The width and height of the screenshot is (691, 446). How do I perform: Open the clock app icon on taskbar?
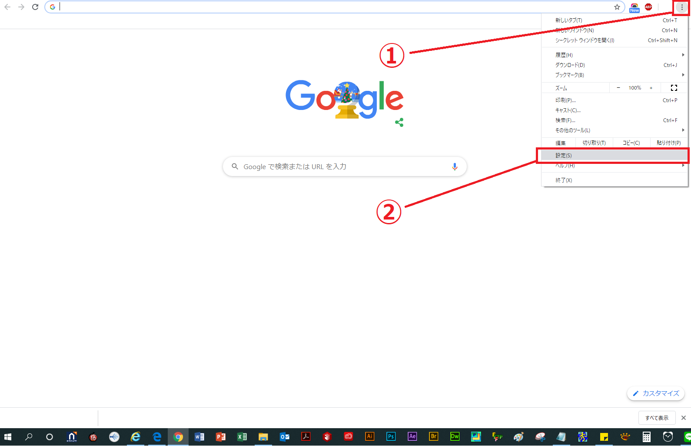pos(668,436)
